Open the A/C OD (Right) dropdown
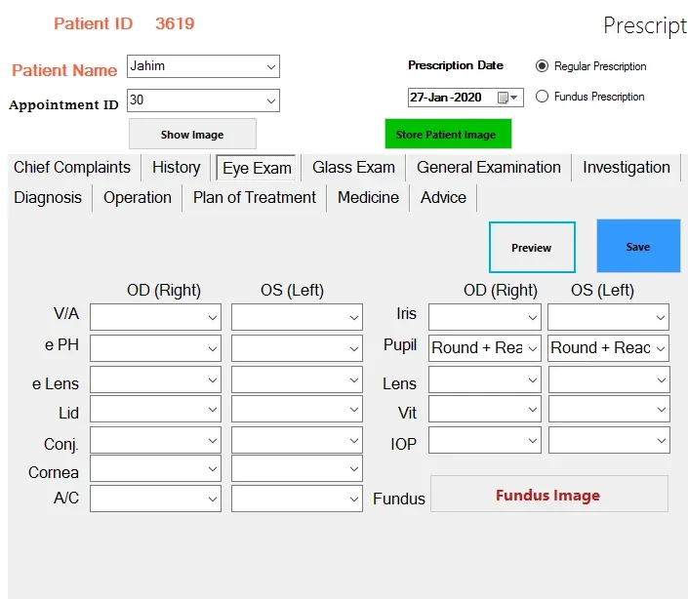Viewport: 688px width, 599px height. [155, 499]
